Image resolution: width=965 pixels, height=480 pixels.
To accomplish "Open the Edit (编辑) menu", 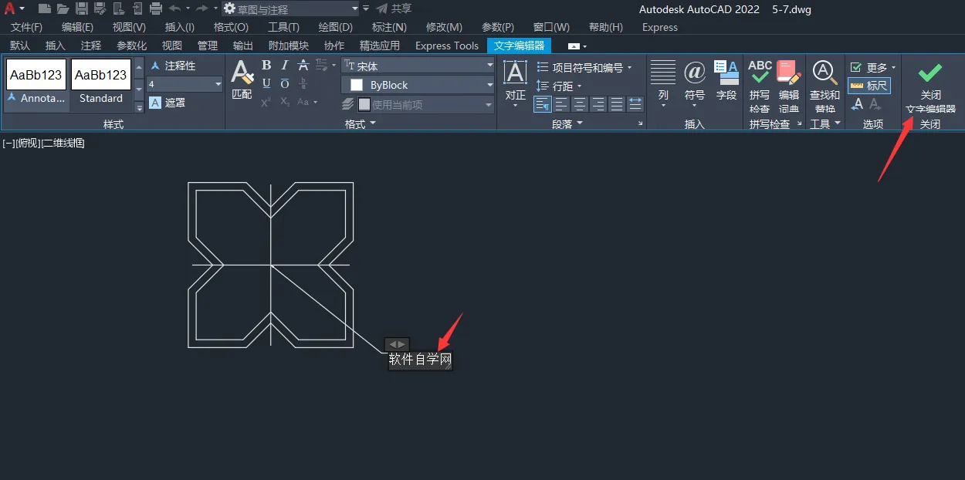I will (x=77, y=27).
